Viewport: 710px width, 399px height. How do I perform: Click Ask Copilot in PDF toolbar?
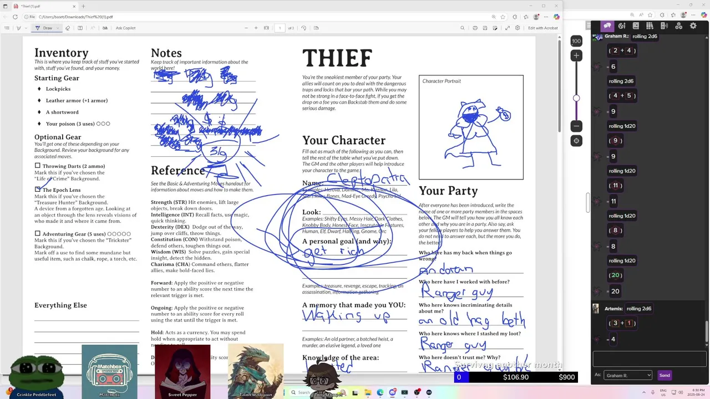tap(125, 28)
